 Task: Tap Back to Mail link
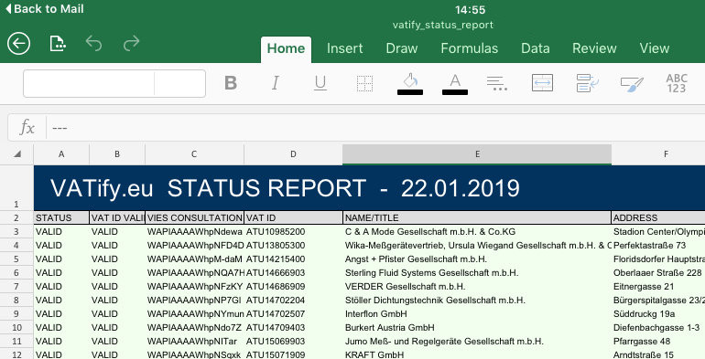click(x=44, y=8)
